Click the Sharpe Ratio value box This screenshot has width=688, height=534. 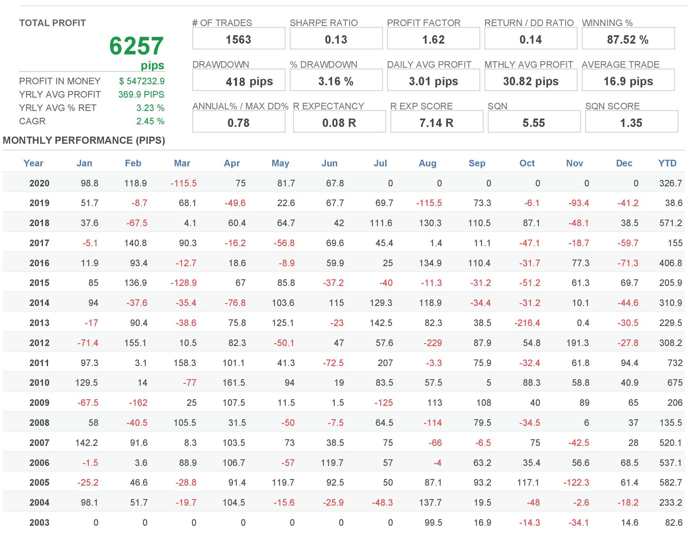click(336, 39)
